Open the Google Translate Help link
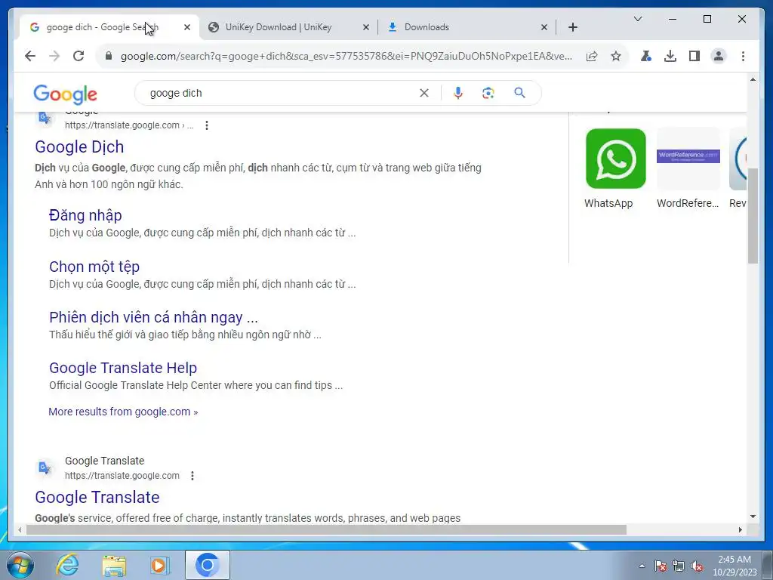Viewport: 773px width, 580px height. click(123, 368)
